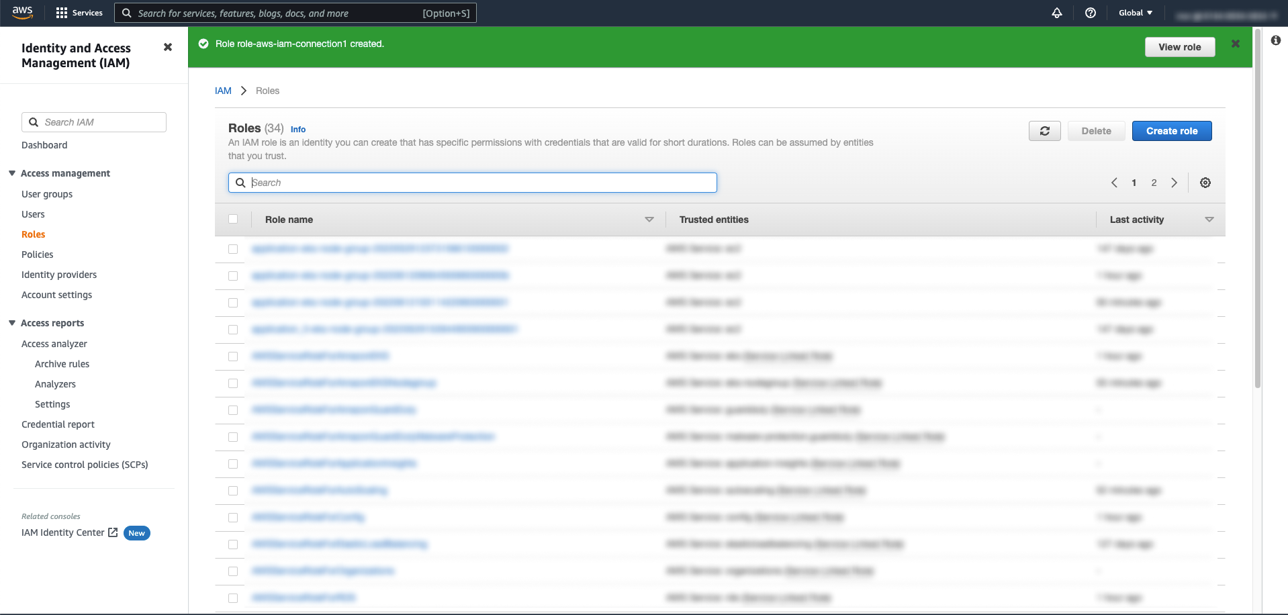Check the second role row checkbox
This screenshot has width=1288, height=615.
click(233, 276)
